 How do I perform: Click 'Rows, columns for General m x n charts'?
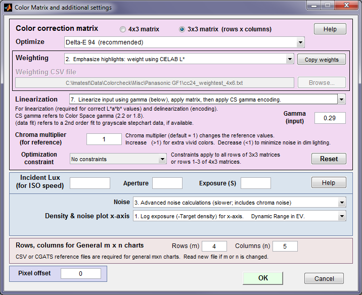(80, 245)
